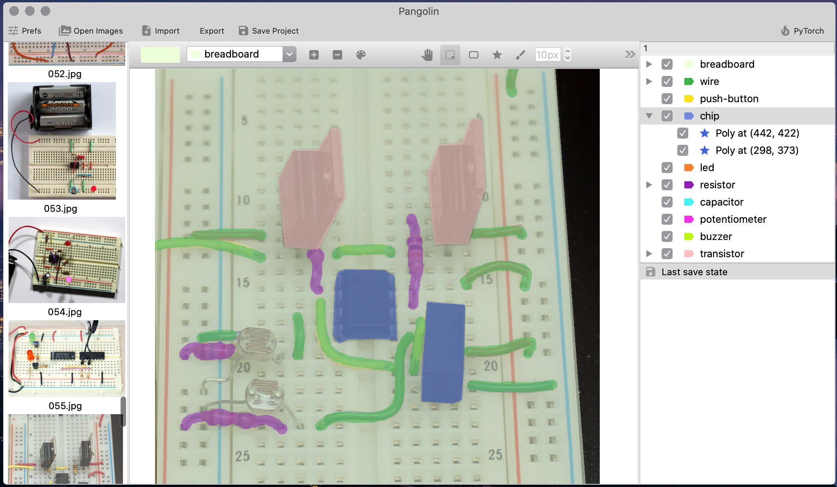Click the PyTorch button

tap(802, 31)
